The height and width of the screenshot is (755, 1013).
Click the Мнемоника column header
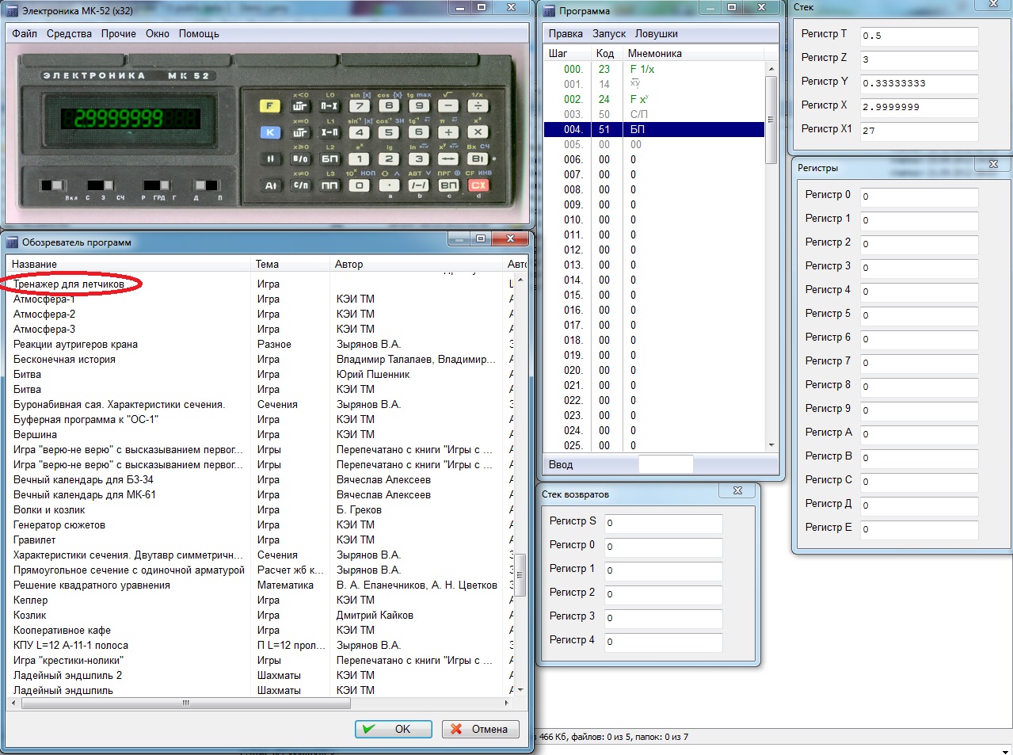tap(693, 53)
